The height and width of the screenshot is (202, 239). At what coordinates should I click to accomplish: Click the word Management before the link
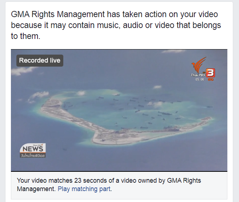click(x=36, y=189)
